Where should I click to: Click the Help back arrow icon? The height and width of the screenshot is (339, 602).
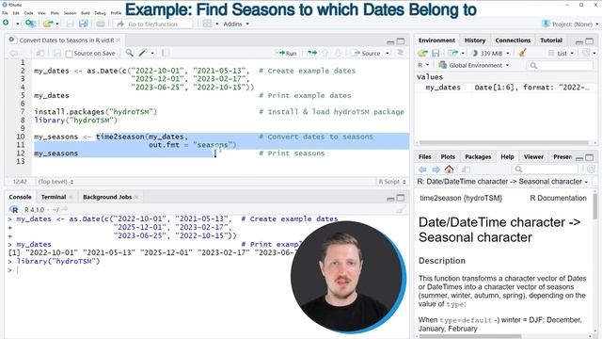[422, 169]
